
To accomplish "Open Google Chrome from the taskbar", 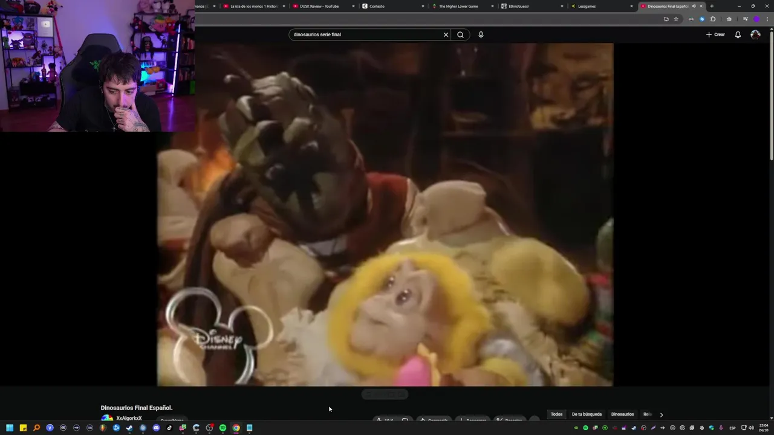I will [x=236, y=428].
